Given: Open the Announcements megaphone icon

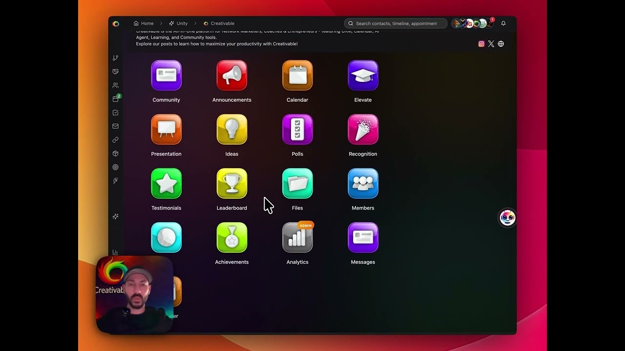Looking at the screenshot, I should click(231, 75).
